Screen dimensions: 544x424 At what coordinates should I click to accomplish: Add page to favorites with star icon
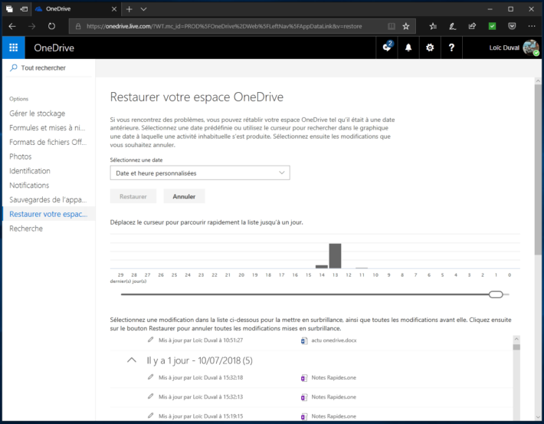pyautogui.click(x=406, y=26)
